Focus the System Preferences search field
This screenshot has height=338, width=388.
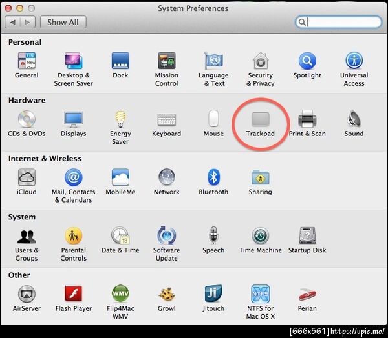(x=338, y=22)
